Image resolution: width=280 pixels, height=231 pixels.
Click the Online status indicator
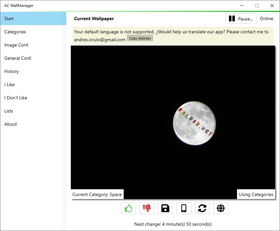click(266, 18)
